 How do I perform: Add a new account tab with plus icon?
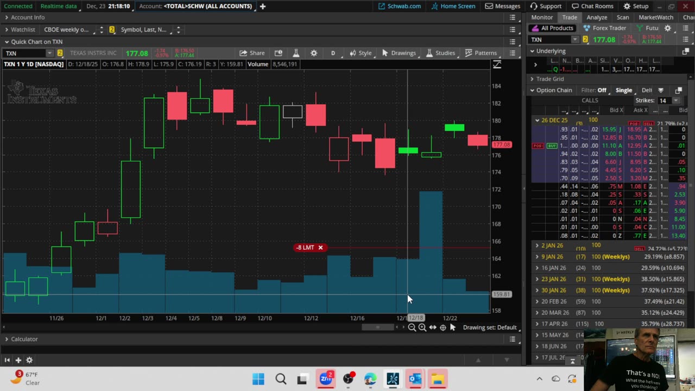(x=262, y=6)
